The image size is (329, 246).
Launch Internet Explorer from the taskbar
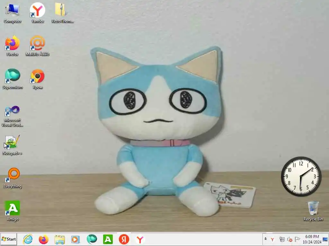point(28,239)
